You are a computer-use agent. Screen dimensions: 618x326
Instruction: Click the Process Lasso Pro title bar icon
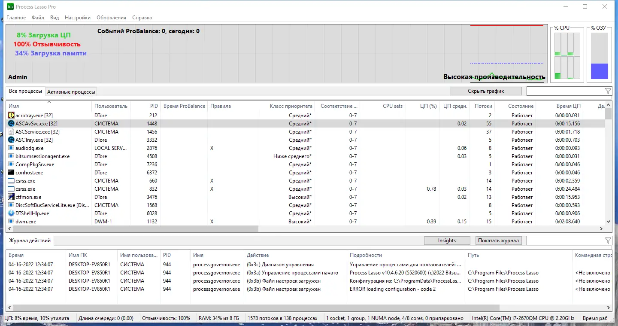coord(10,7)
